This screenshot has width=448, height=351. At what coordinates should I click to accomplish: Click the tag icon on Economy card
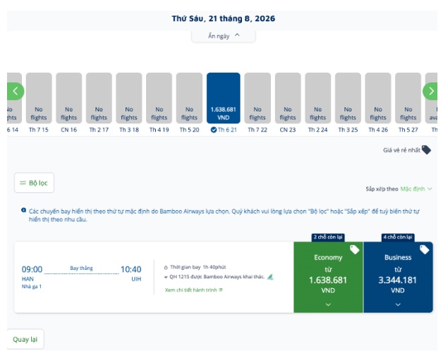(355, 250)
